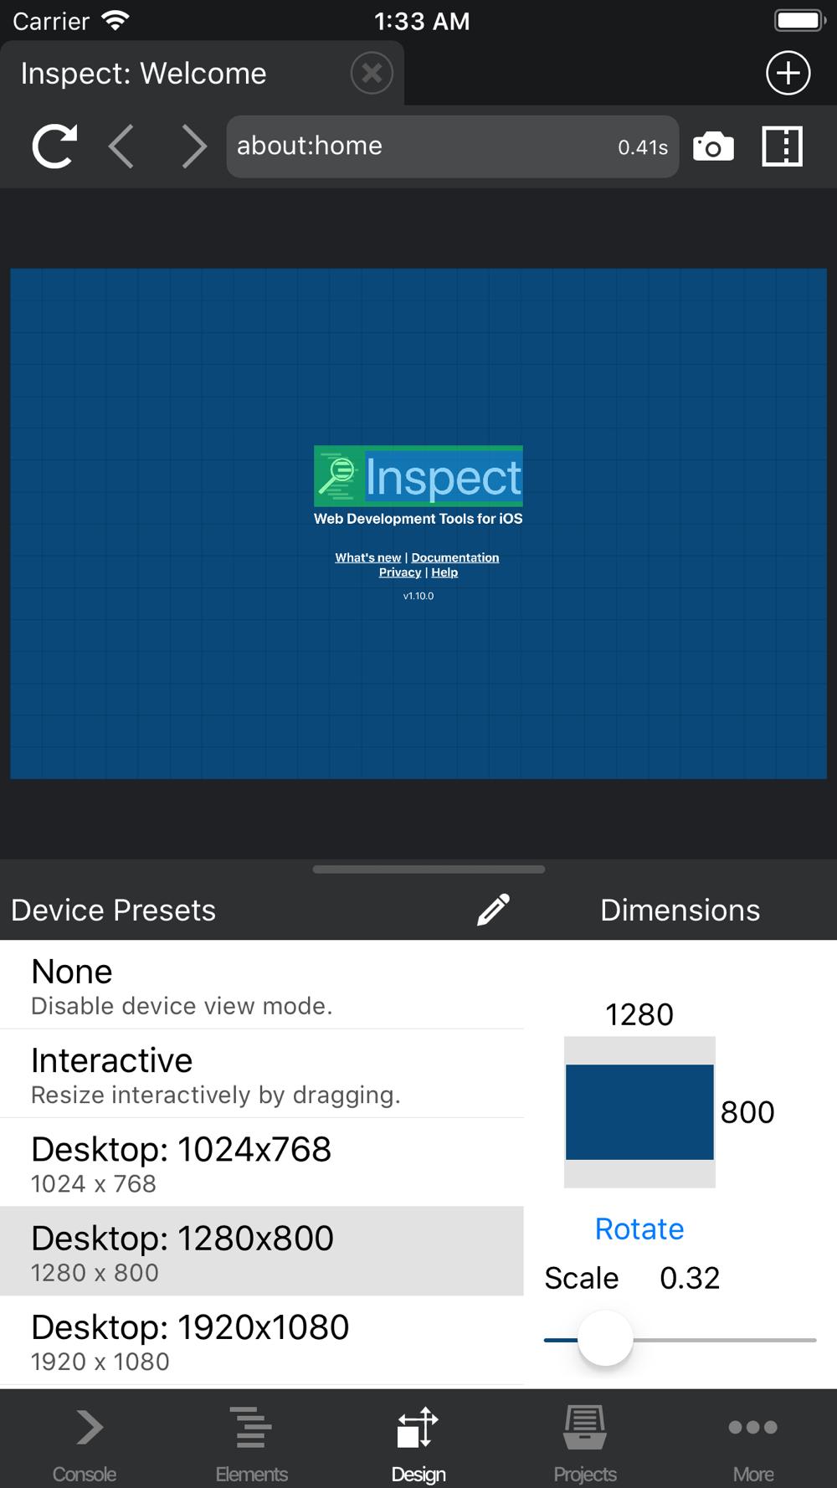Edit device presets with the pencil icon

[x=493, y=910]
